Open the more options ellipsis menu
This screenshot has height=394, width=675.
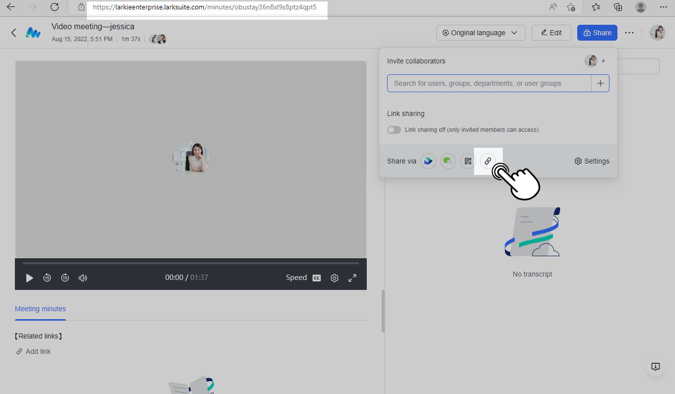(x=629, y=33)
